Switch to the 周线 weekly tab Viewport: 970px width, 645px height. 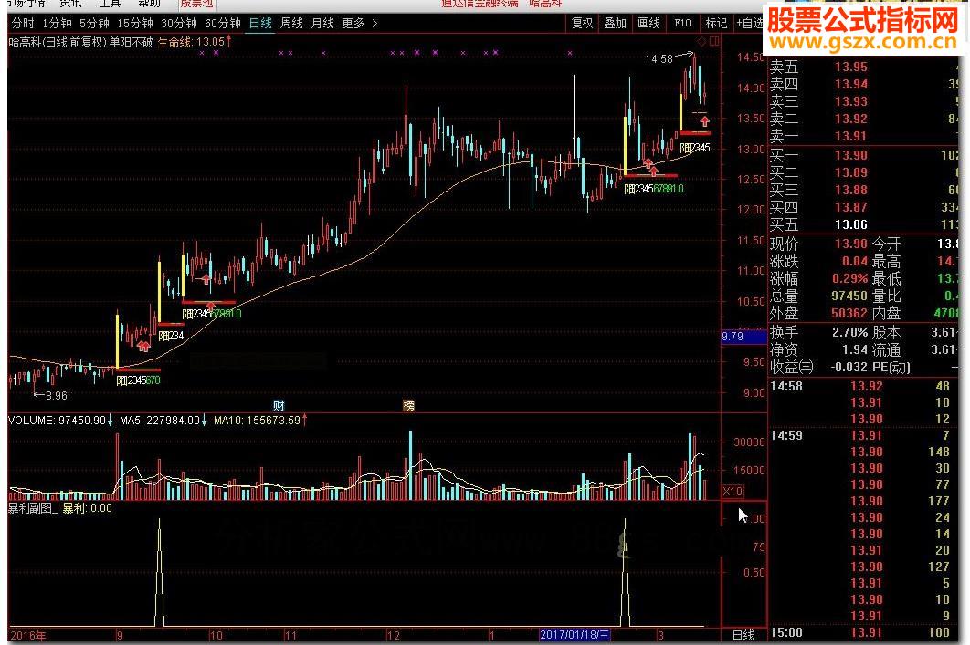tap(291, 24)
